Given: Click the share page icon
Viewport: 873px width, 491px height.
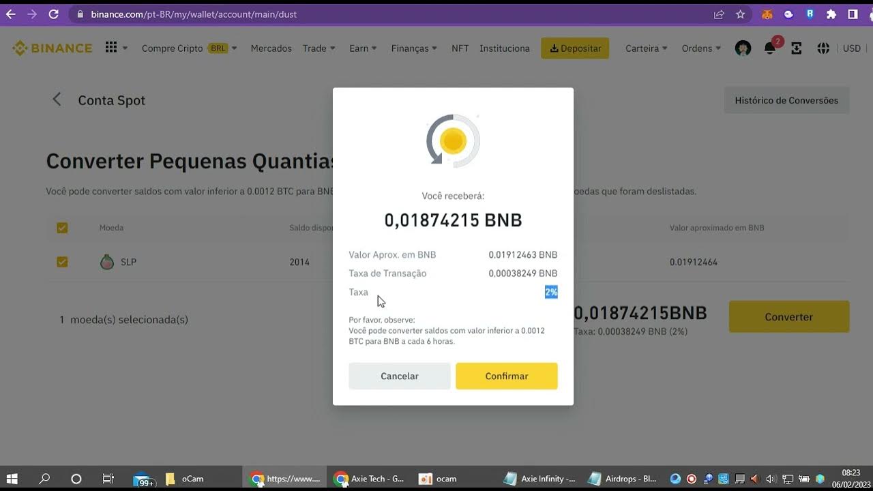Looking at the screenshot, I should point(719,14).
